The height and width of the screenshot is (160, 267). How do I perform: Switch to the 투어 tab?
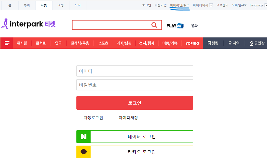(27, 5)
